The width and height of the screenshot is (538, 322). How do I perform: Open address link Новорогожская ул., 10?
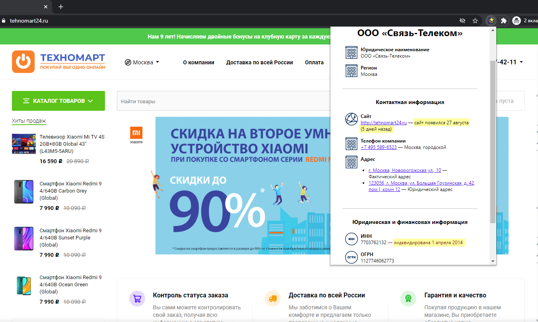[x=405, y=170]
